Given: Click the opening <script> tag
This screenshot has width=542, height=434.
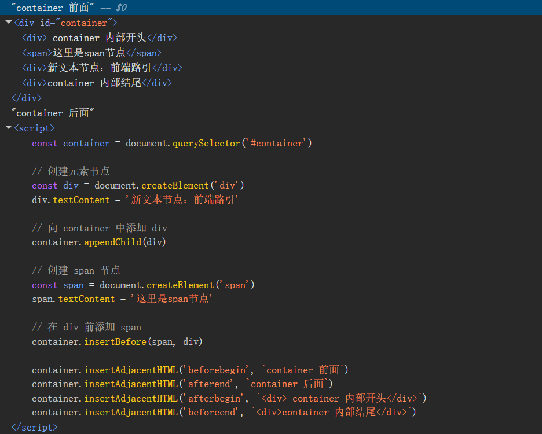Looking at the screenshot, I should click(x=35, y=128).
